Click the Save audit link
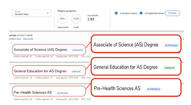The image size is (191, 105). (x=28, y=39)
